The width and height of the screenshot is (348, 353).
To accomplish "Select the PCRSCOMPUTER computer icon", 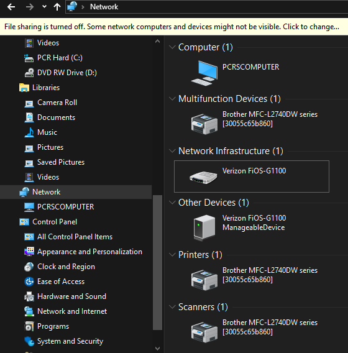I will [x=204, y=73].
